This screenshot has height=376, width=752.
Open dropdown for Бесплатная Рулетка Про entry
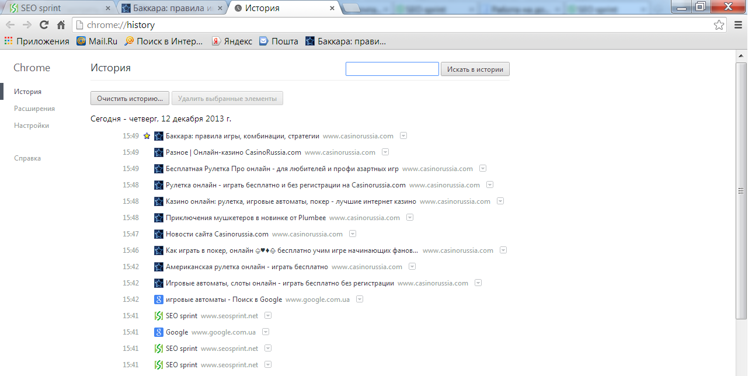[x=483, y=169]
